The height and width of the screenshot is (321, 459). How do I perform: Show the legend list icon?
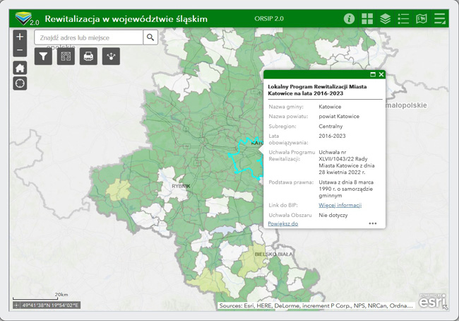[403, 19]
